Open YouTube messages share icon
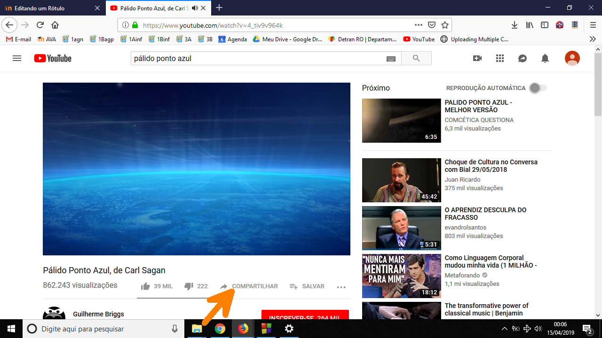This screenshot has width=602, height=338. coord(523,58)
